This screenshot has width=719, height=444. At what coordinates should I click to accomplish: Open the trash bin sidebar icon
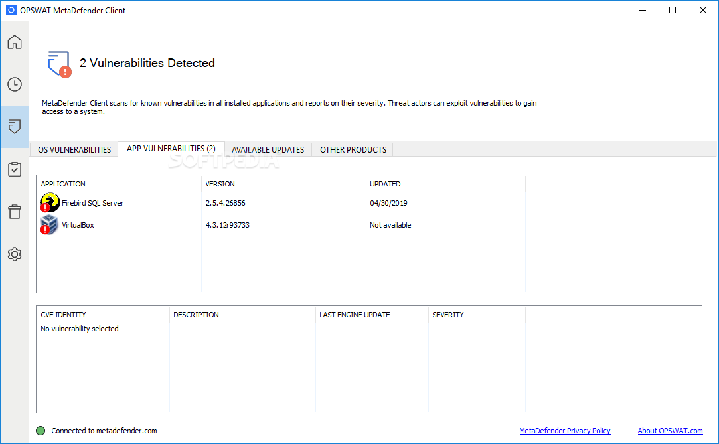[x=15, y=212]
